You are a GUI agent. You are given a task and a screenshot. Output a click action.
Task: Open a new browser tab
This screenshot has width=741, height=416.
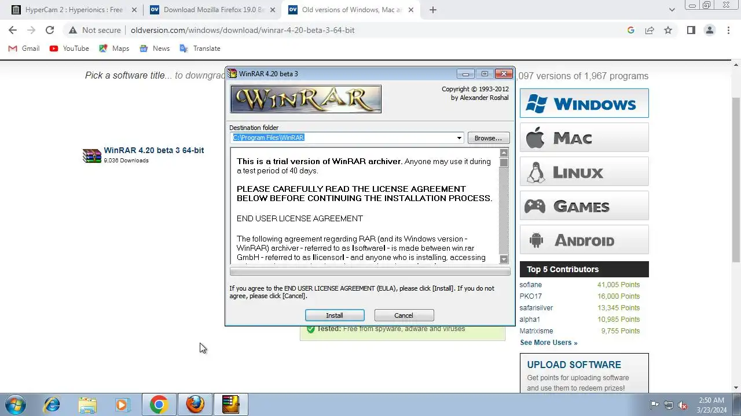[433, 10]
